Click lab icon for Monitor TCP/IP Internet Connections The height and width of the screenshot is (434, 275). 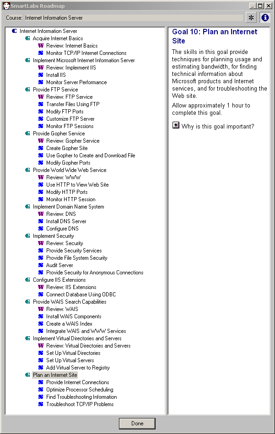pyautogui.click(x=41, y=53)
